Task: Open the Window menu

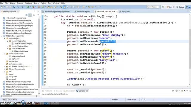Action: point(56,3)
